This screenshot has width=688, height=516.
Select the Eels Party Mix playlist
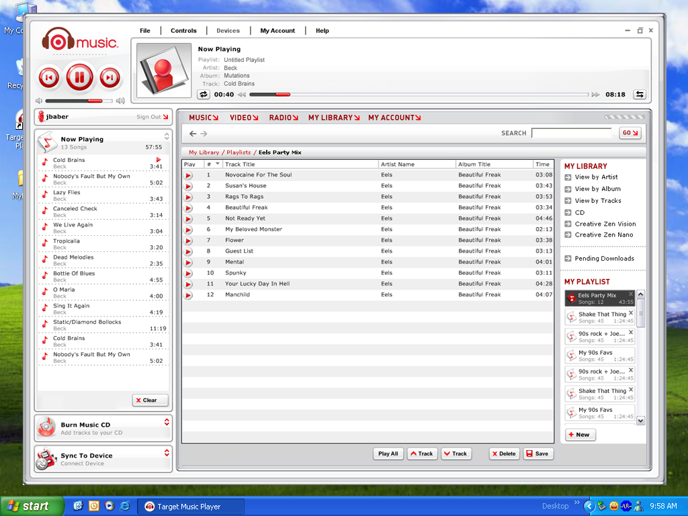tap(599, 298)
